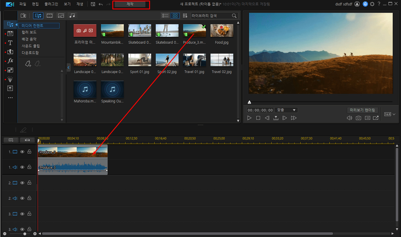Show only images in the library filter
The height and width of the screenshot is (237, 401).
[61, 15]
